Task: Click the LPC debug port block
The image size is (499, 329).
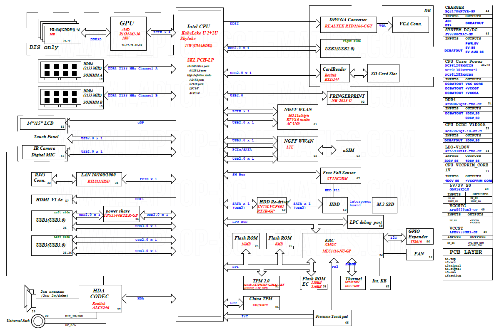Action: (x=365, y=222)
